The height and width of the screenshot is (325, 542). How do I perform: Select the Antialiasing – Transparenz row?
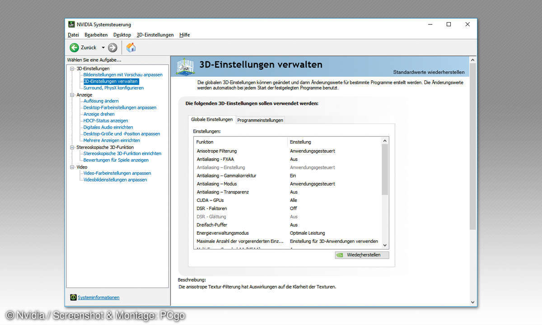(288, 192)
